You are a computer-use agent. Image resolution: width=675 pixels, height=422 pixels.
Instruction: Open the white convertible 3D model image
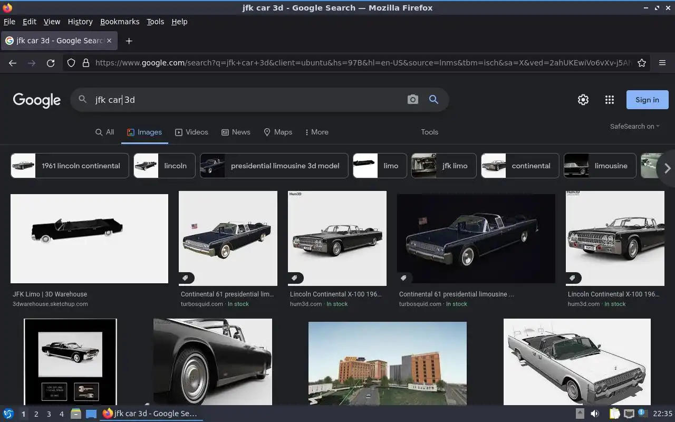pyautogui.click(x=577, y=362)
